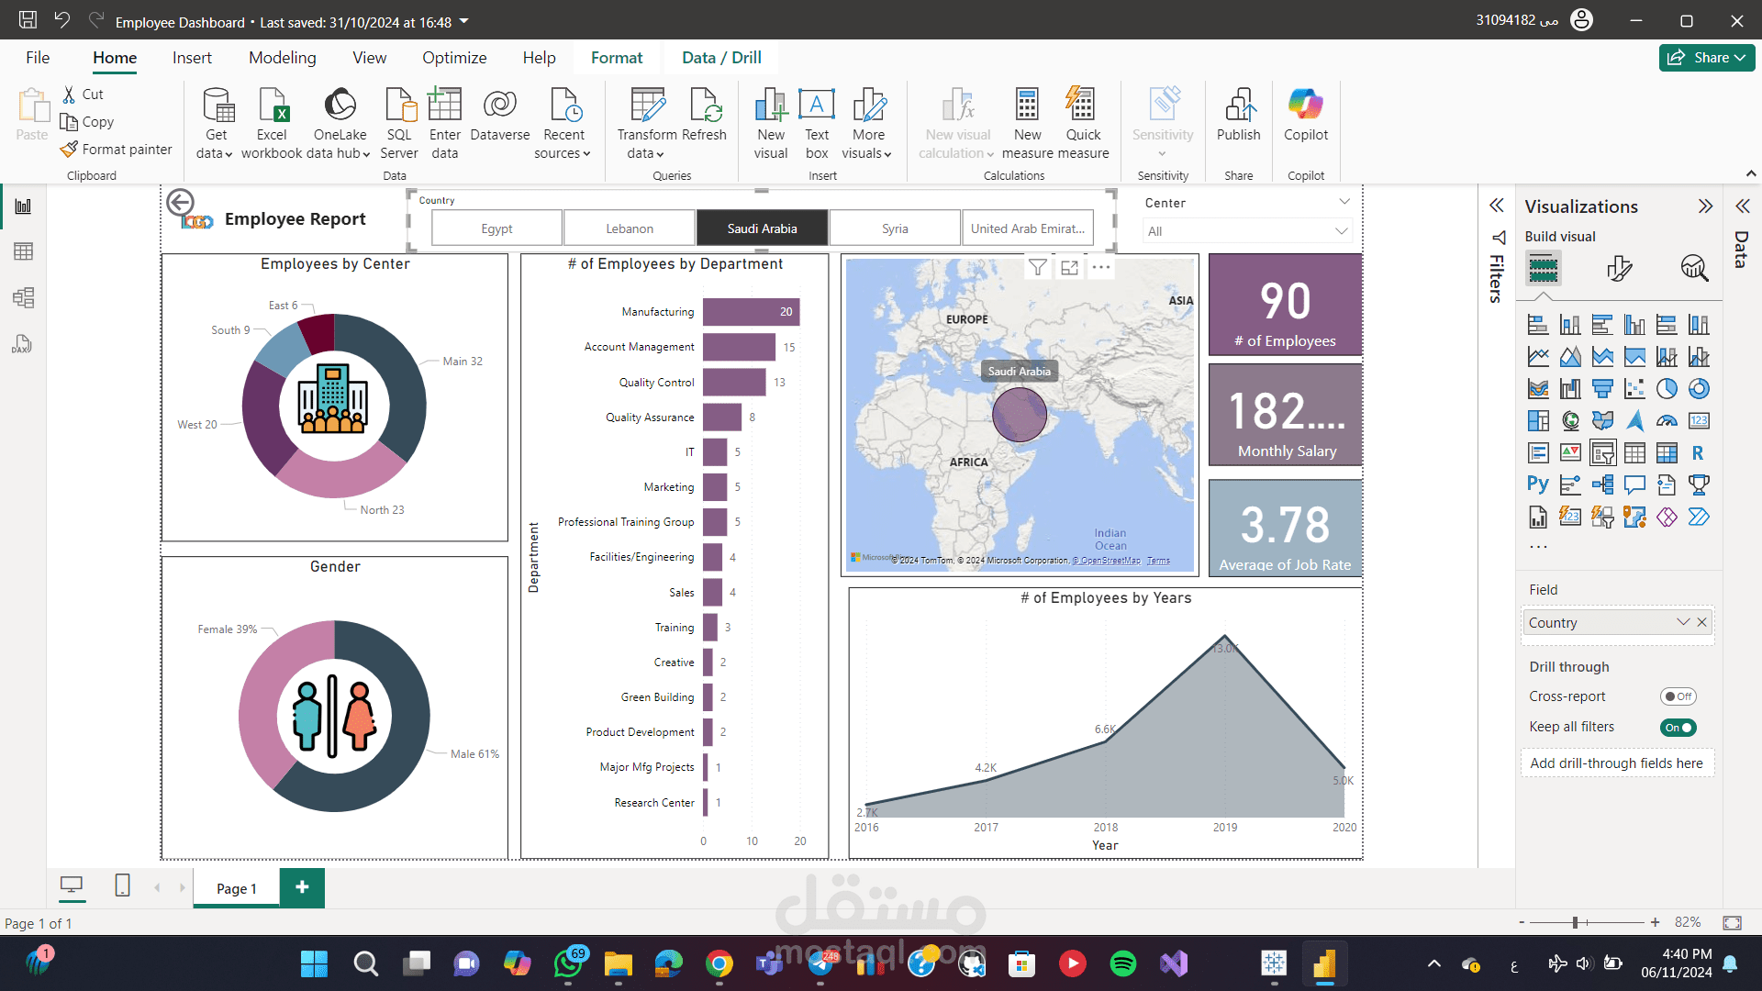Open the Center slicer All dropdown
The height and width of the screenshot is (991, 1762).
[x=1247, y=231]
